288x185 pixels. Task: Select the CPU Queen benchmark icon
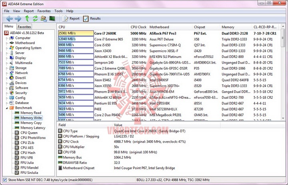click(17, 133)
